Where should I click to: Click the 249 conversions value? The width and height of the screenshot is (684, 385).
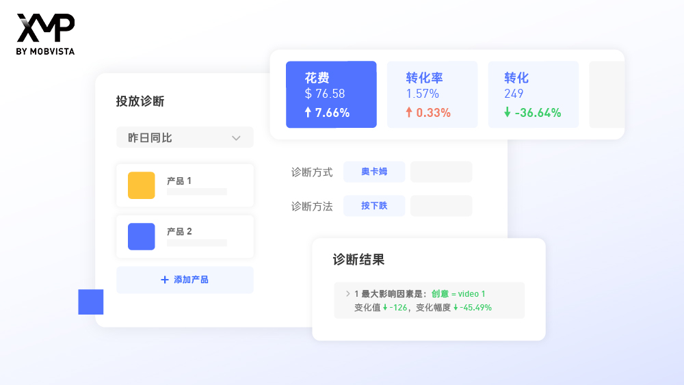pyautogui.click(x=514, y=94)
